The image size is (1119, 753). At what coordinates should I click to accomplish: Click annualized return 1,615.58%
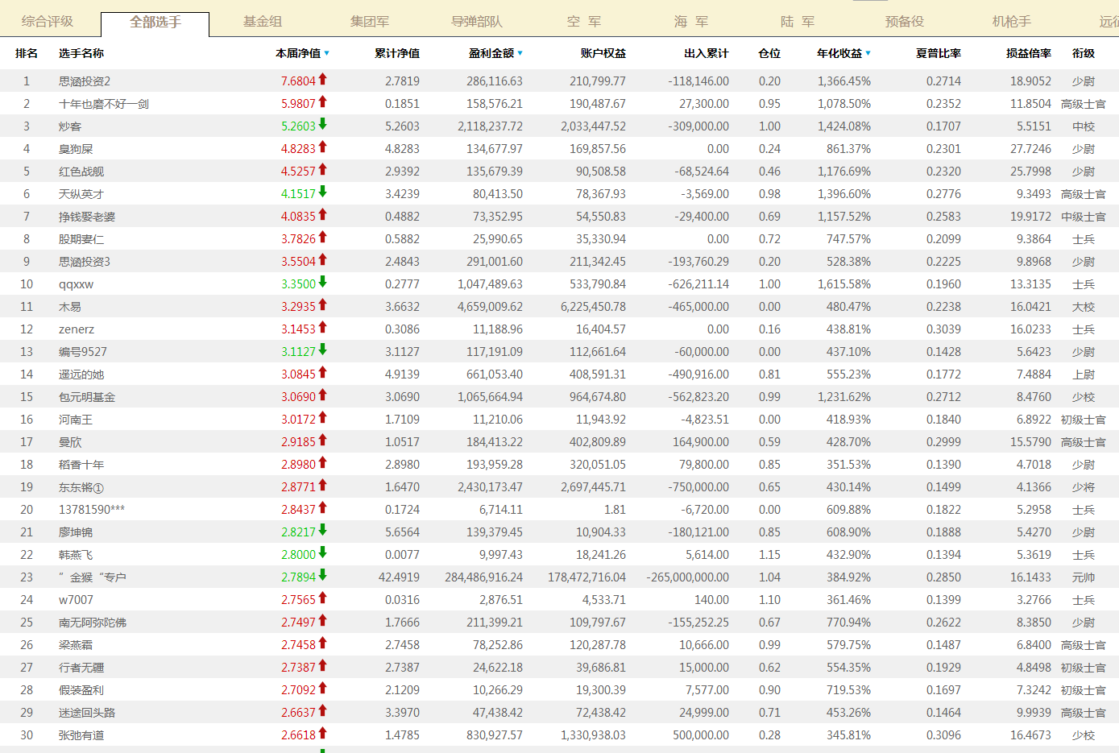(844, 284)
